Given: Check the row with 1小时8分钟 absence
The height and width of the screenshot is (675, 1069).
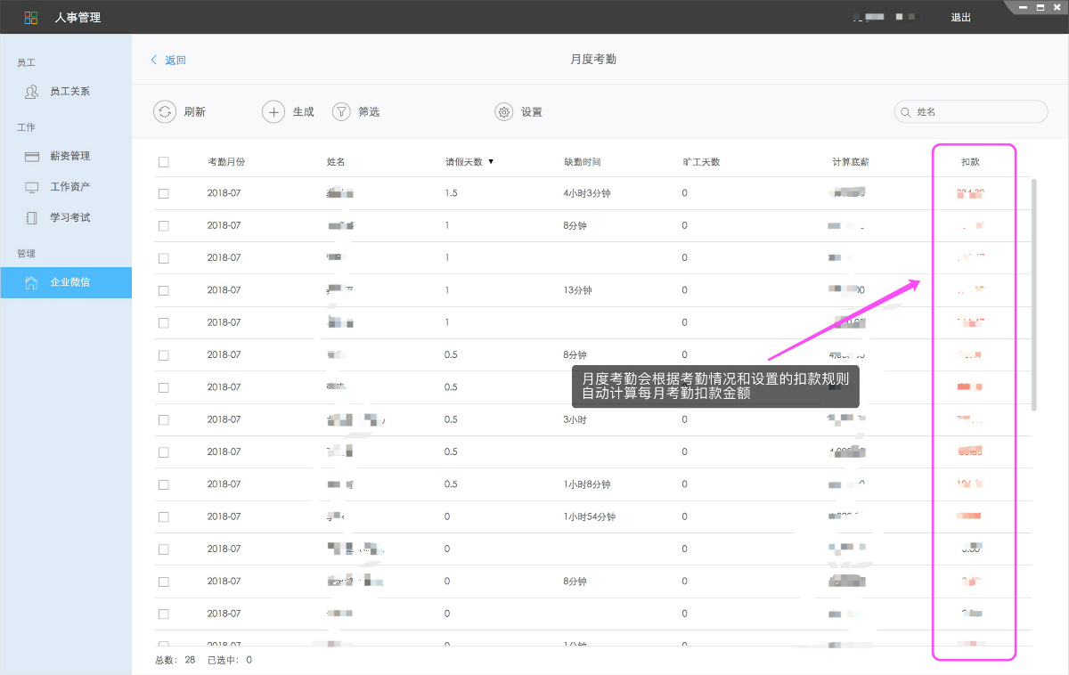Looking at the screenshot, I should click(x=164, y=484).
